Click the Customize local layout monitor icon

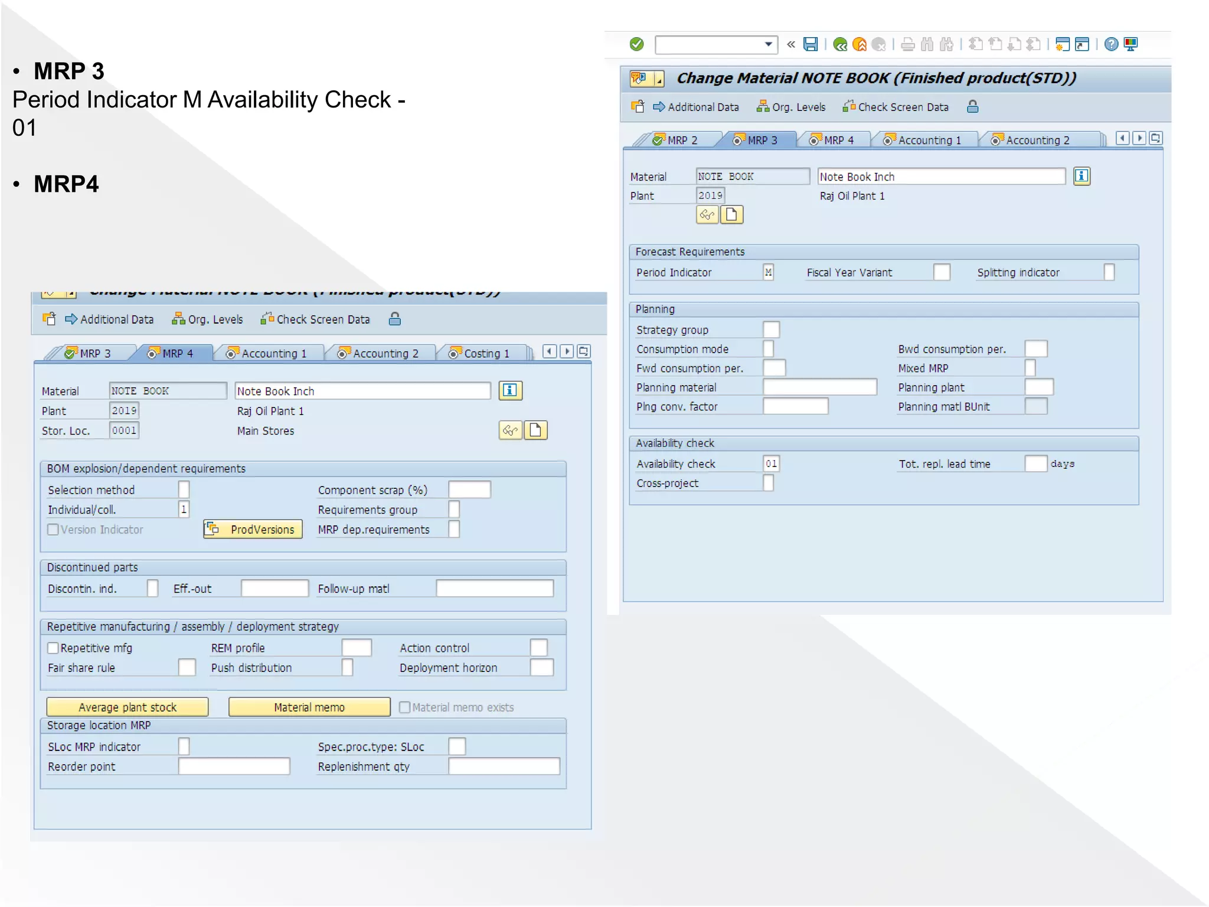(x=1131, y=44)
